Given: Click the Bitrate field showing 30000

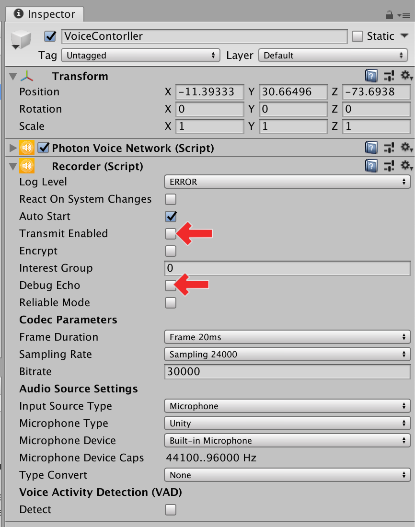Looking at the screenshot, I should point(287,372).
